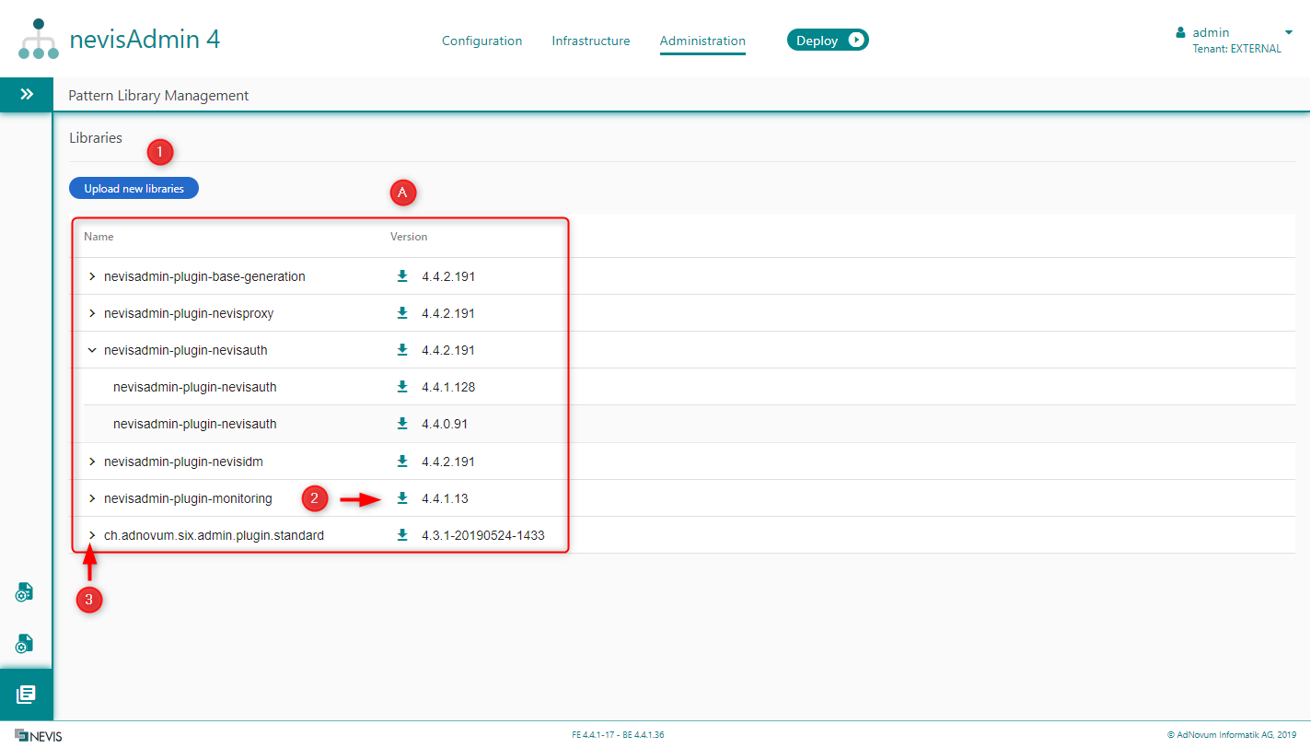Download nevisauth plugin version 4.4.1.128

(402, 387)
